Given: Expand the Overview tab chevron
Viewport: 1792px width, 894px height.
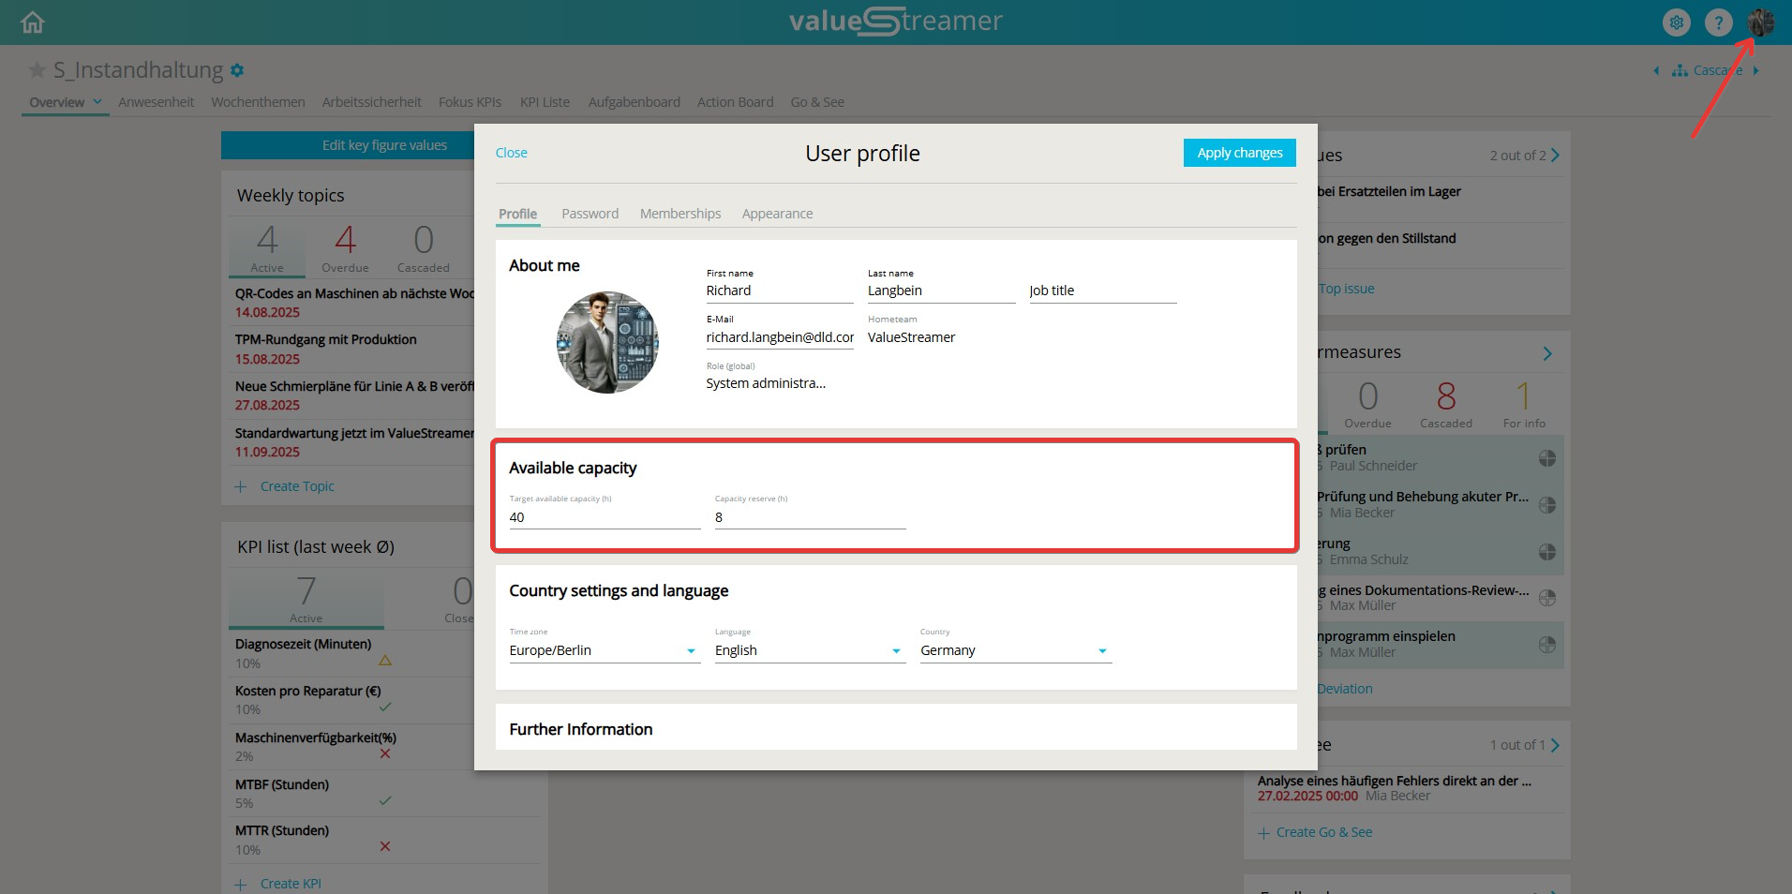Looking at the screenshot, I should 97,102.
